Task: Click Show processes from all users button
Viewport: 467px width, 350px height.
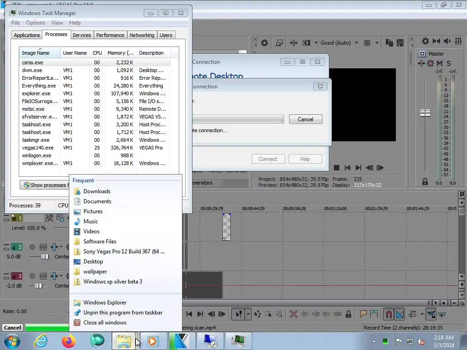Action: [45, 185]
